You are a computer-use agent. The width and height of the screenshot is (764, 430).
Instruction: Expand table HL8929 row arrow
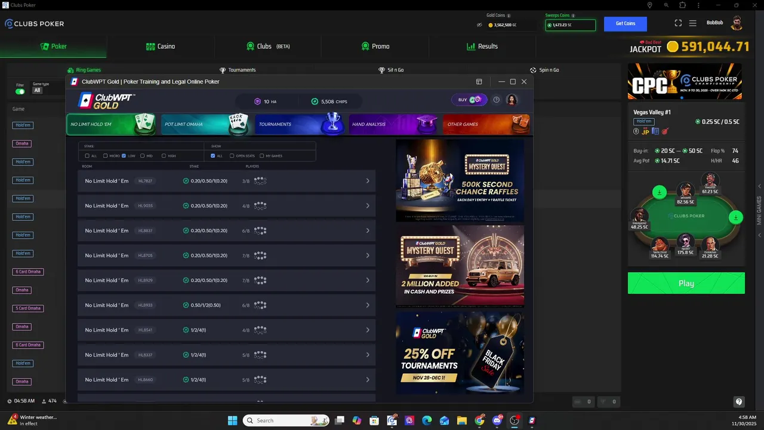click(x=368, y=281)
